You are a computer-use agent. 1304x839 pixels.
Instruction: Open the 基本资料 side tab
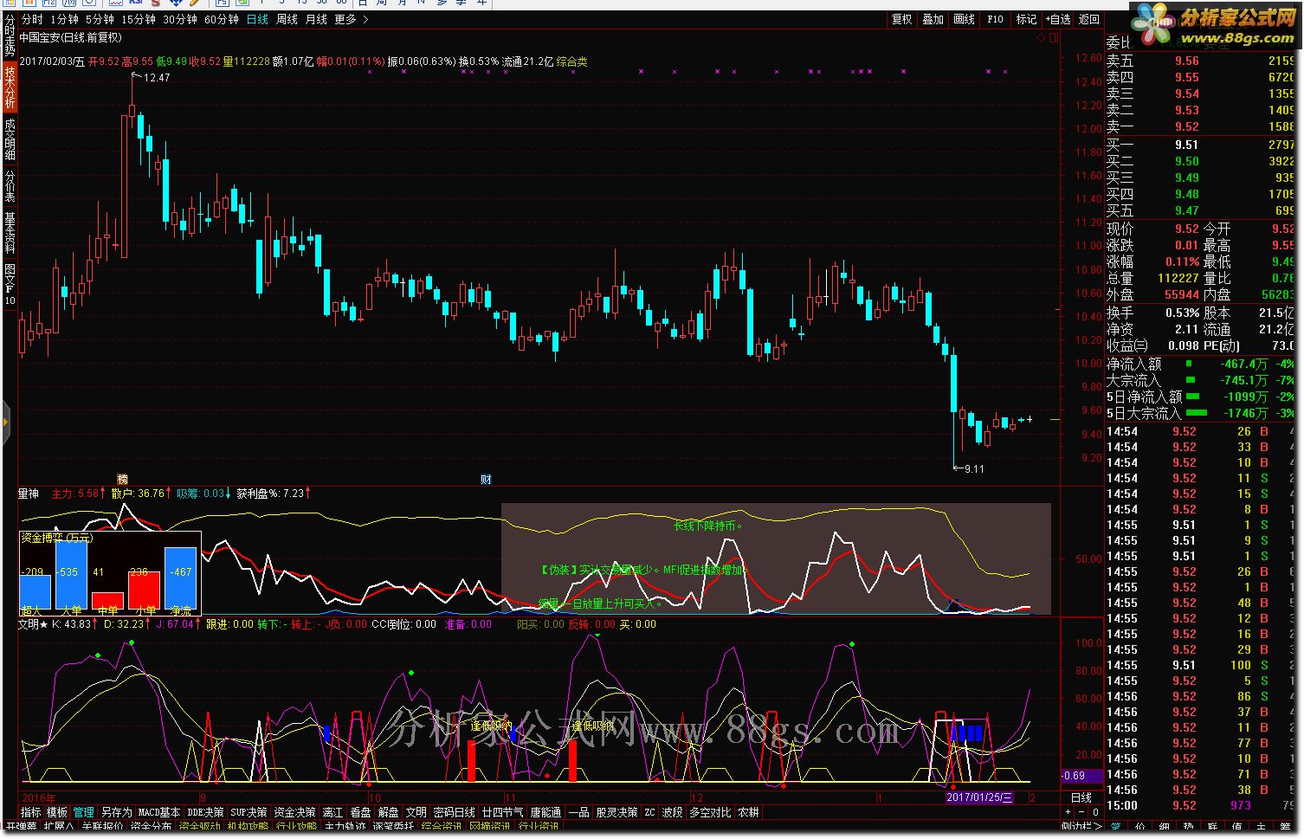pos(10,233)
